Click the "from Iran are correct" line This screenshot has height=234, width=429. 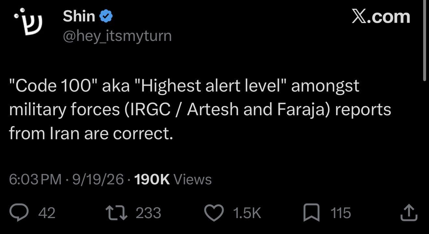[91, 133]
